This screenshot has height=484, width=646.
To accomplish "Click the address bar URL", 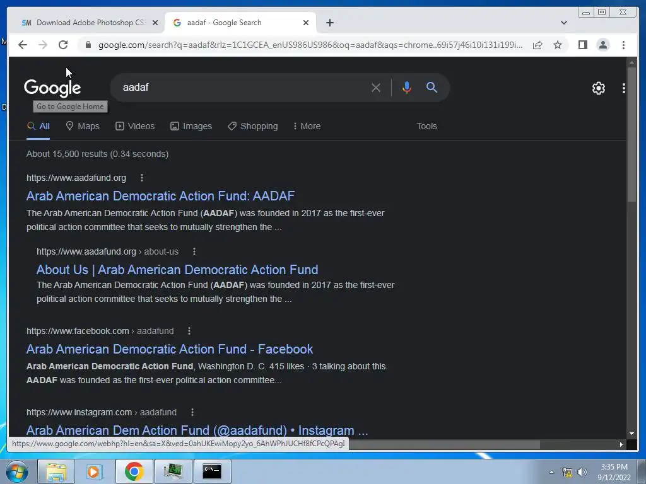I will 310,45.
